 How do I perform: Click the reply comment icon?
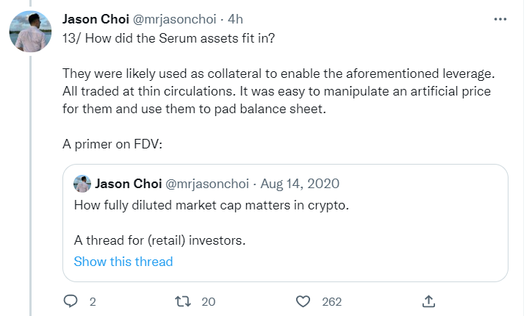click(71, 301)
